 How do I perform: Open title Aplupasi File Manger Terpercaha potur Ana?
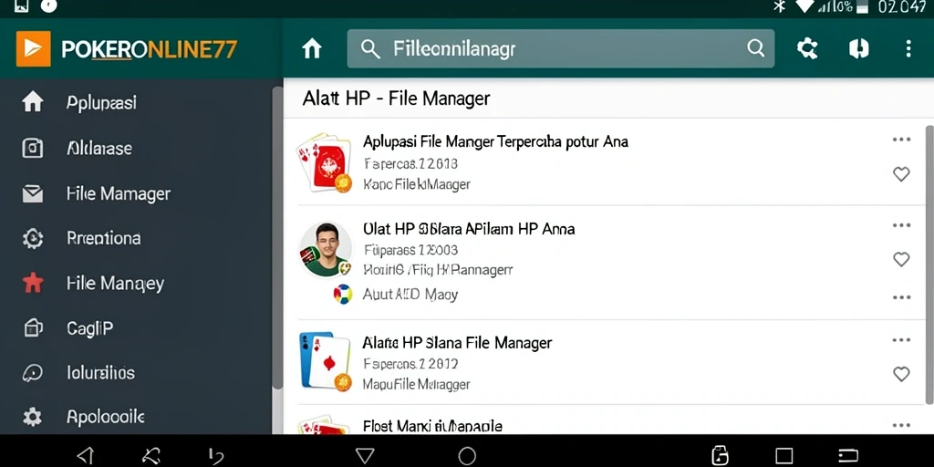pyautogui.click(x=495, y=141)
